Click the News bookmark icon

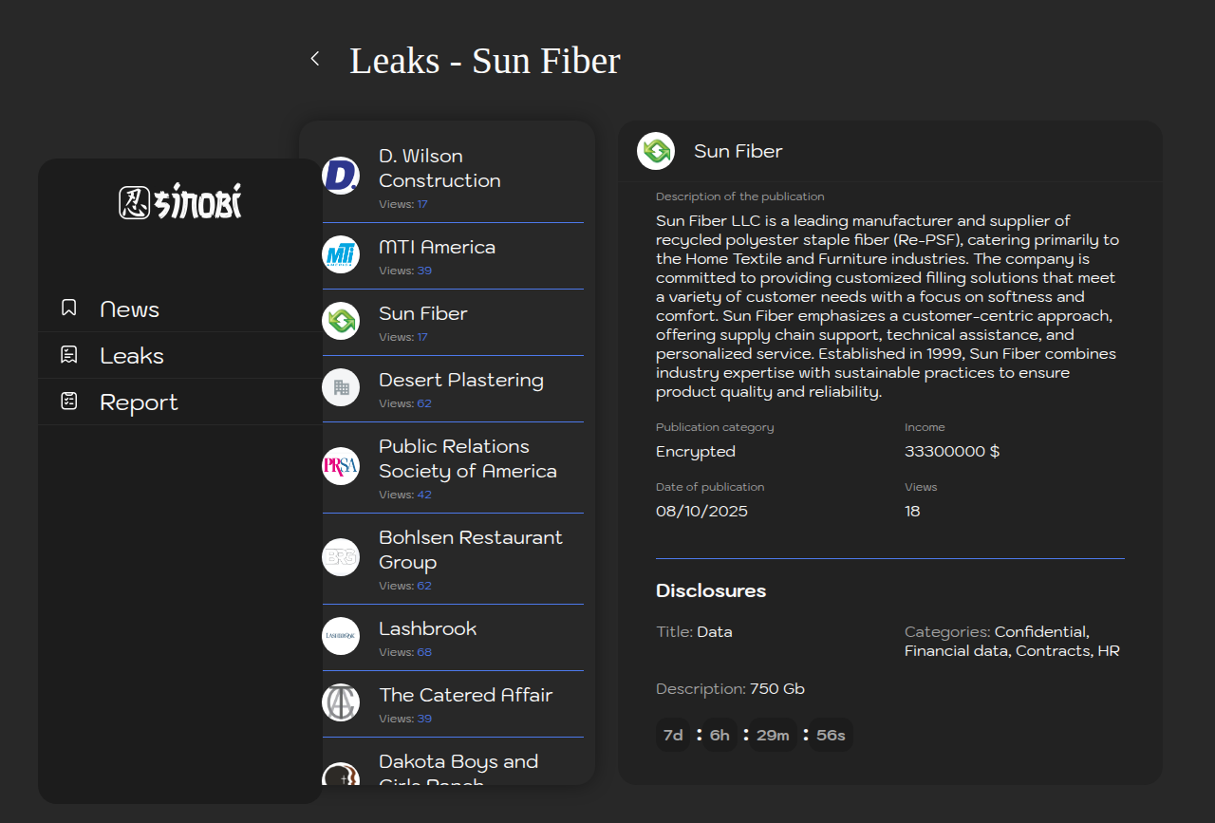(x=68, y=309)
